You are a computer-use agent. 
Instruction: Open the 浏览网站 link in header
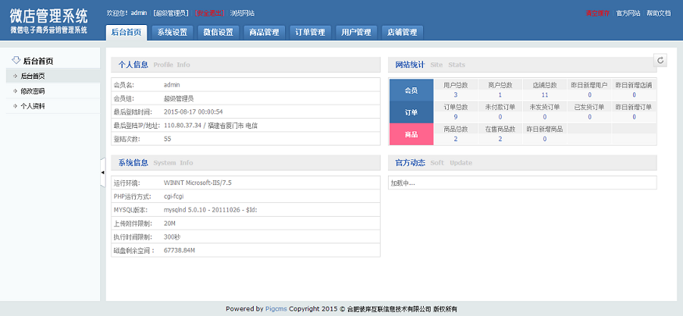[241, 13]
